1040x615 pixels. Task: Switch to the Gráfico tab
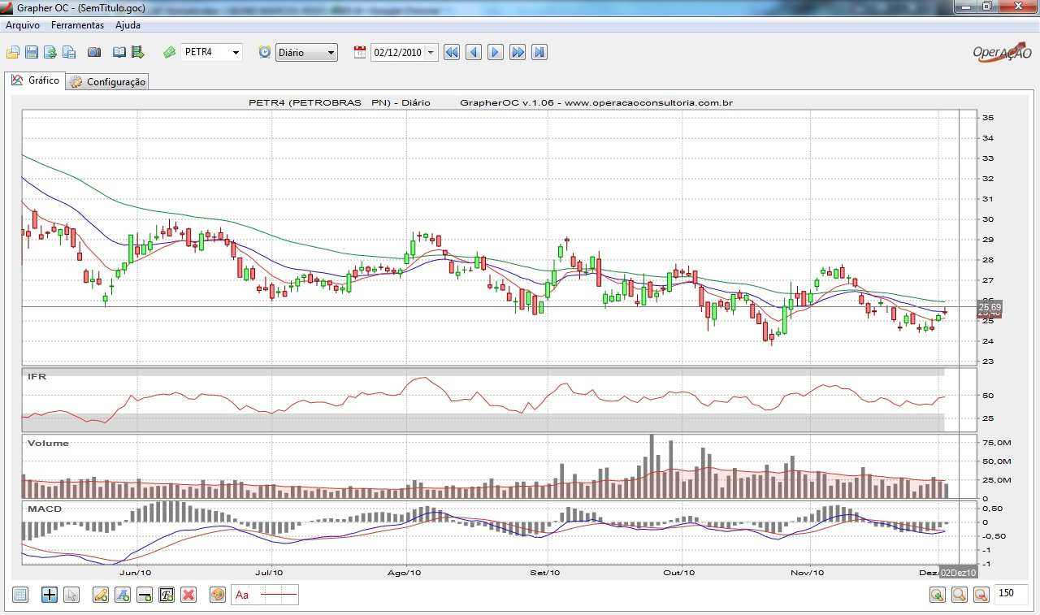[x=35, y=80]
